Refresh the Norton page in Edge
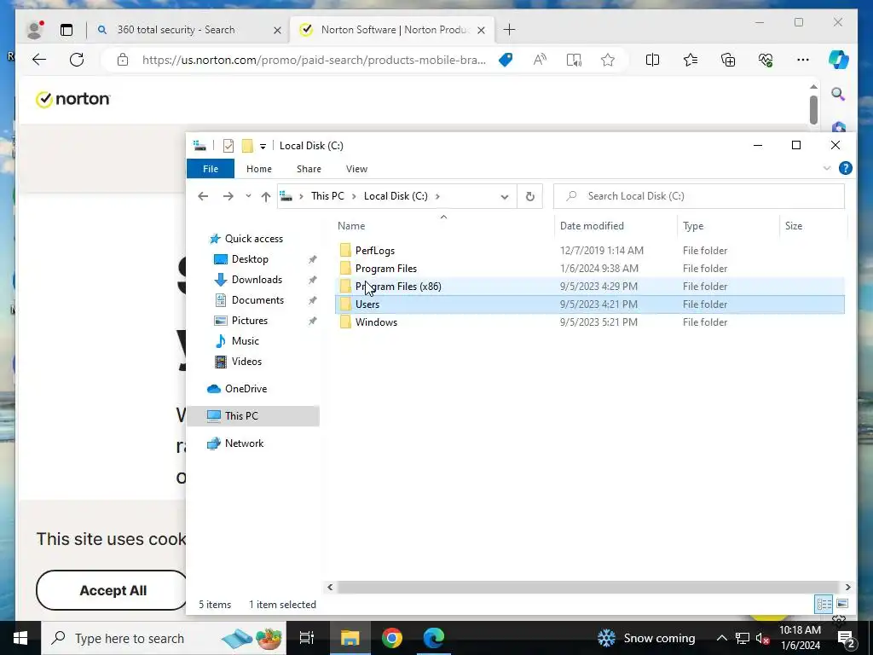 [77, 60]
